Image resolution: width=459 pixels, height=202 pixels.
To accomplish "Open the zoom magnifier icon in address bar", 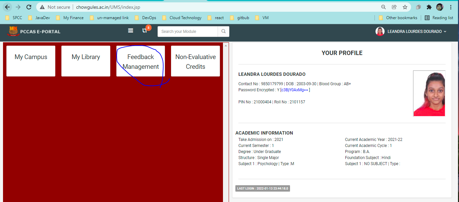I will pyautogui.click(x=384, y=7).
